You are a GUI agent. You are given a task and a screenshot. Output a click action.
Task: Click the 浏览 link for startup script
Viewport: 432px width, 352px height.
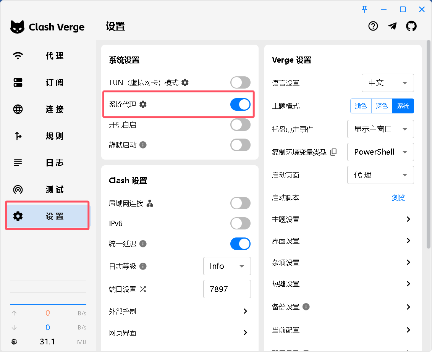click(398, 198)
